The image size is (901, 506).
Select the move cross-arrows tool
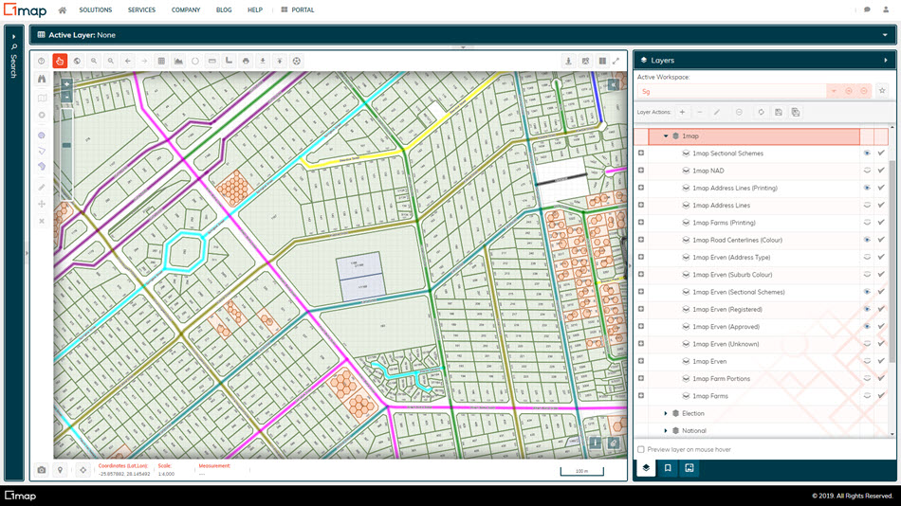coord(42,204)
